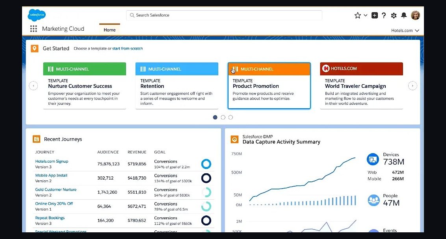Select the second carousel page dot

pyautogui.click(x=223, y=117)
